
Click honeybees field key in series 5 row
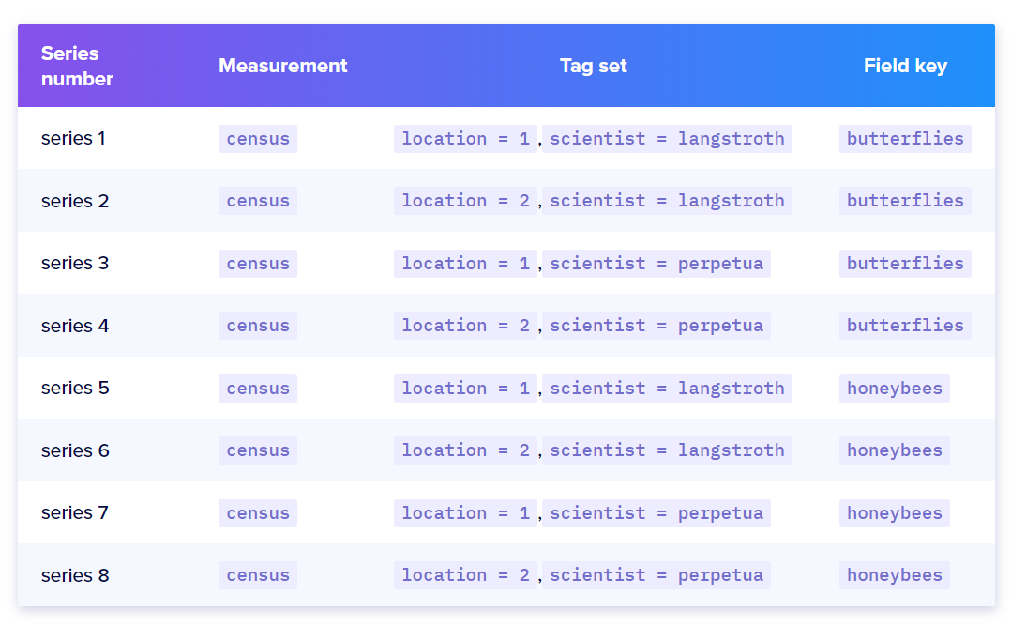pos(894,389)
